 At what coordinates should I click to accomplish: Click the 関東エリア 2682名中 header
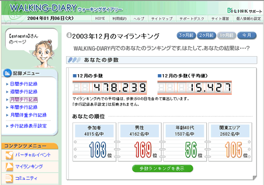pos(230,131)
